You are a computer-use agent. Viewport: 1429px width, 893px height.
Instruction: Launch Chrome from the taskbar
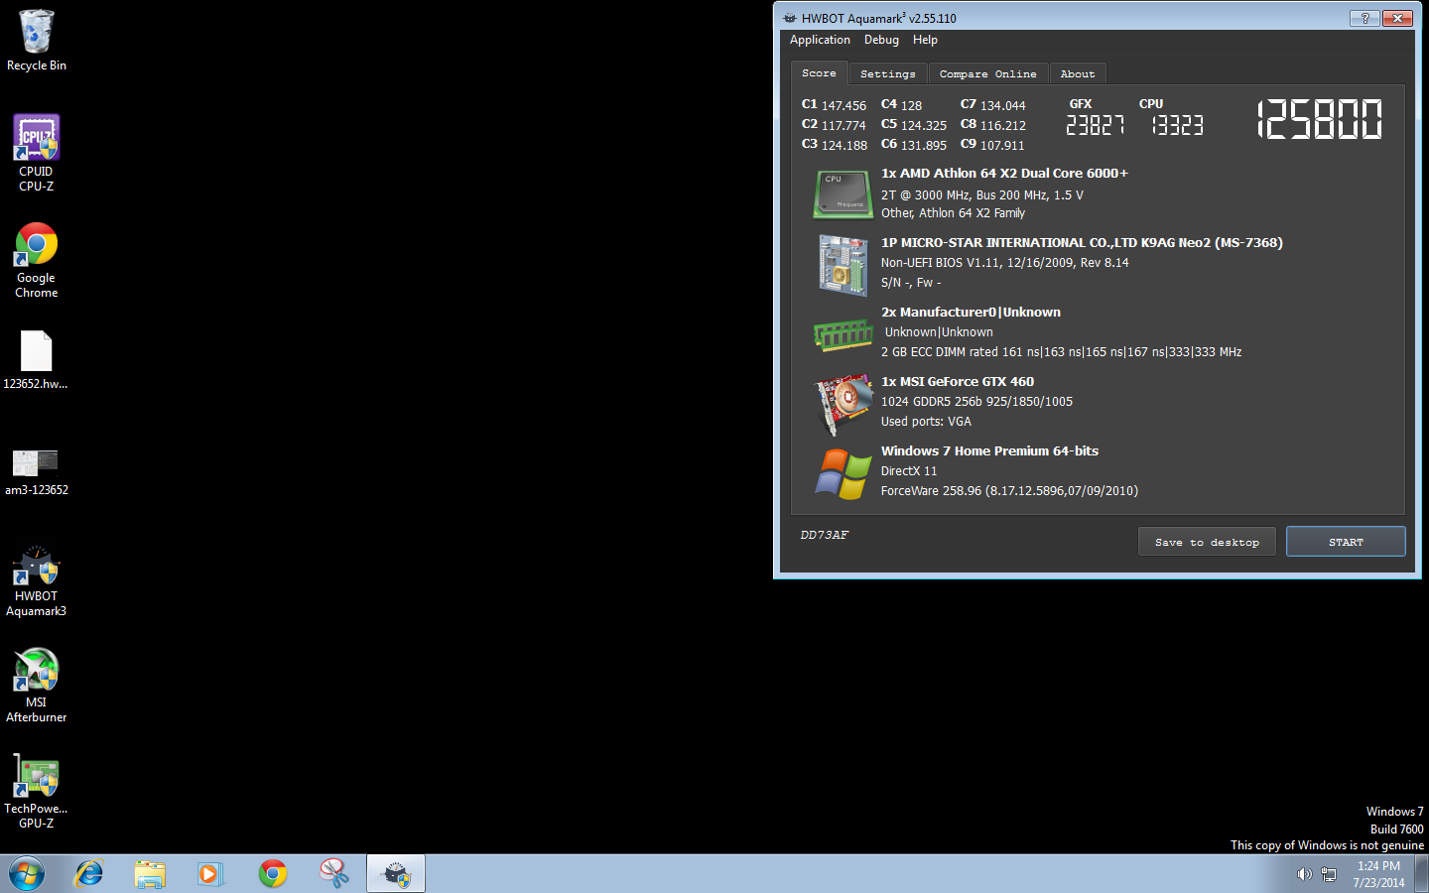273,873
